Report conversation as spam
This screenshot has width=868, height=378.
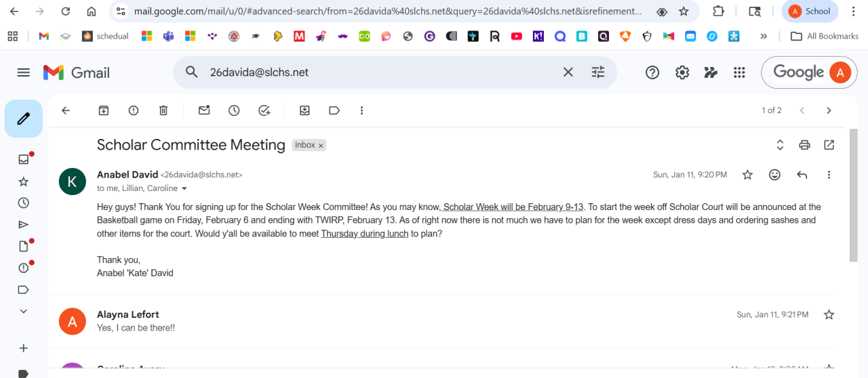134,110
